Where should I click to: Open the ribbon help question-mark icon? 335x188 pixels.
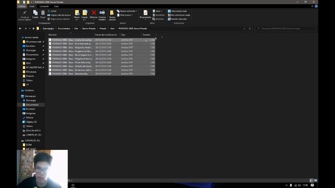point(316,6)
